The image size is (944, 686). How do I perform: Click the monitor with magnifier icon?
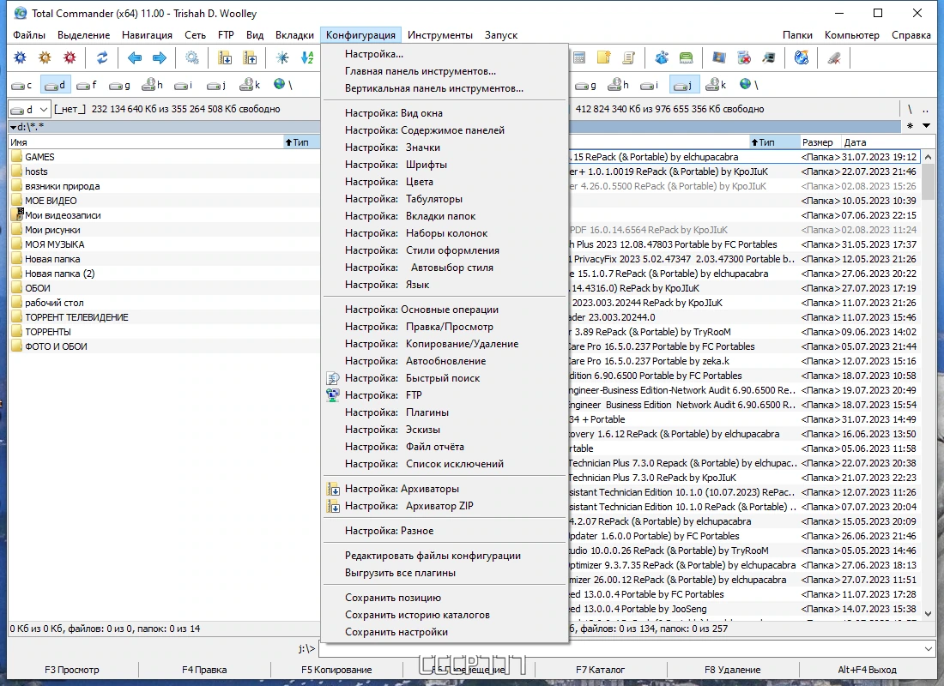point(769,57)
